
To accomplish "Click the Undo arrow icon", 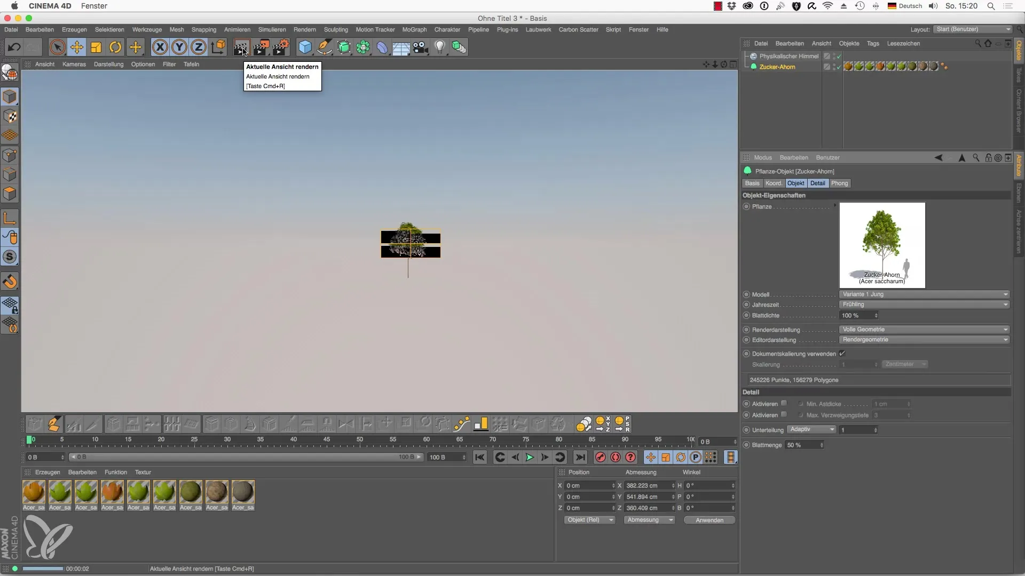I will pos(14,47).
